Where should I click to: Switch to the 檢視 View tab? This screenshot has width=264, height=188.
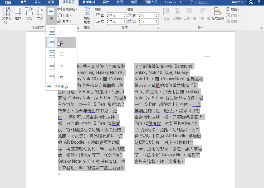[134, 2]
